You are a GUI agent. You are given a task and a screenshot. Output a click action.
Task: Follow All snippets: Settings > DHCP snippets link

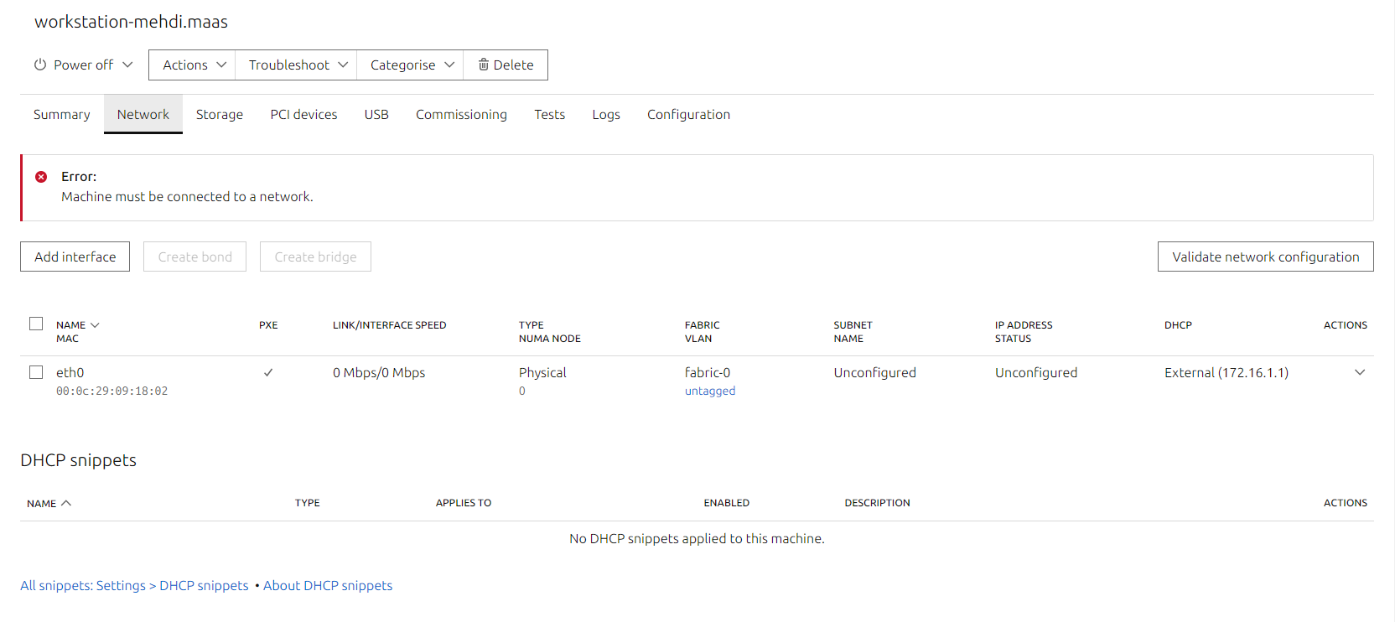[134, 585]
